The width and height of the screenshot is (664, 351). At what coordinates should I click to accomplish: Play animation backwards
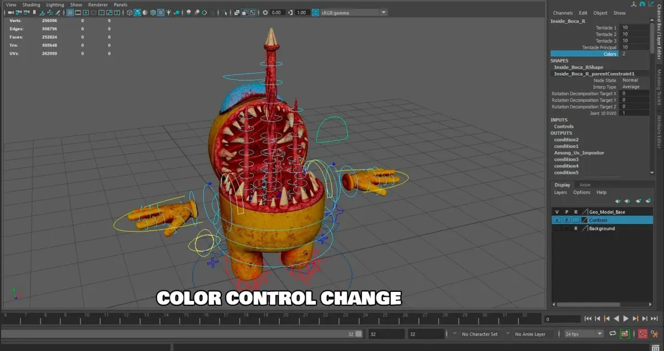616,318
